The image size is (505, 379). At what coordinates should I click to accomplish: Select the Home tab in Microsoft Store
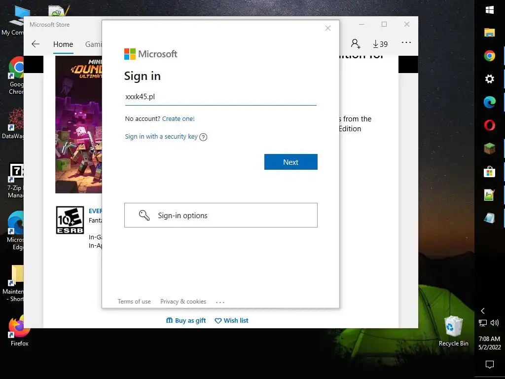tap(63, 44)
